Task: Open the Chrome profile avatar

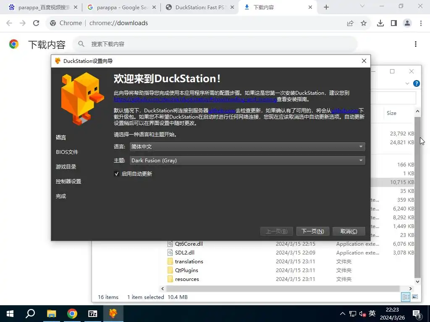Action: click(x=407, y=23)
